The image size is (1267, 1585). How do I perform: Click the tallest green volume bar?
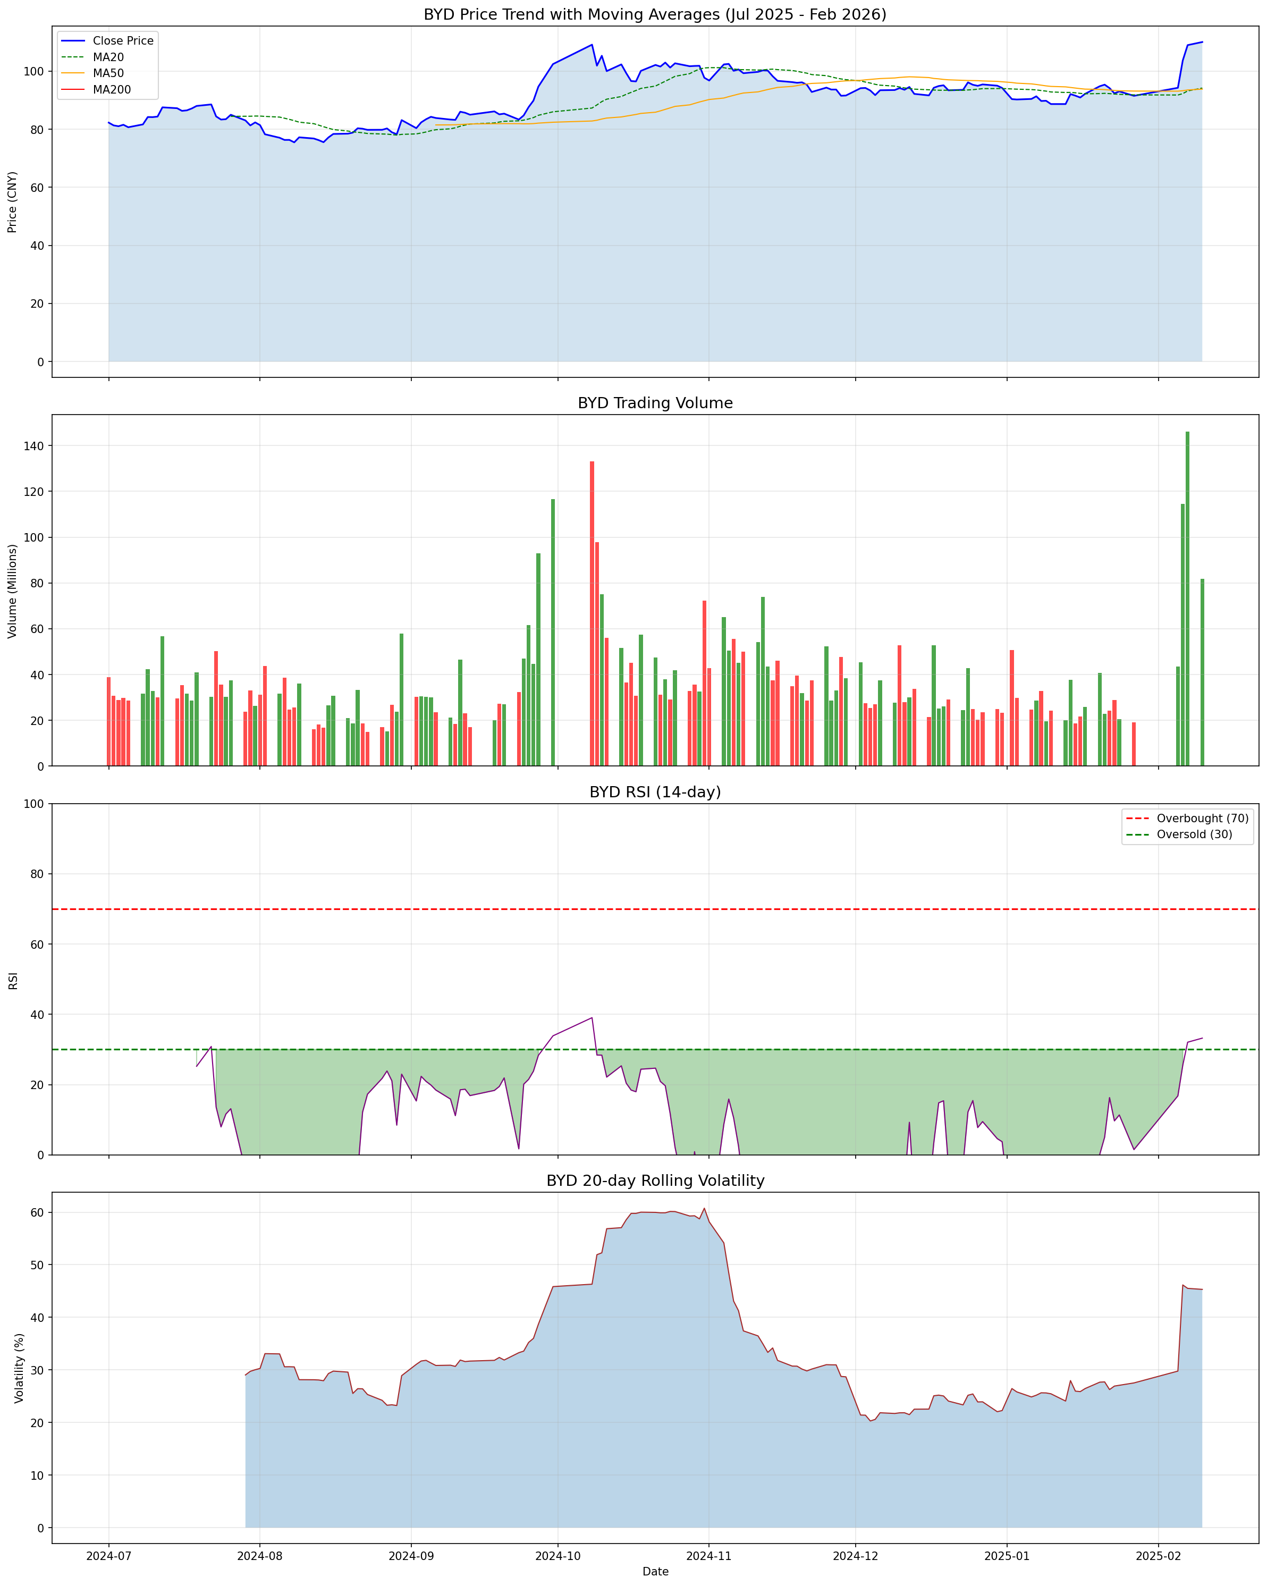pyautogui.click(x=1188, y=598)
